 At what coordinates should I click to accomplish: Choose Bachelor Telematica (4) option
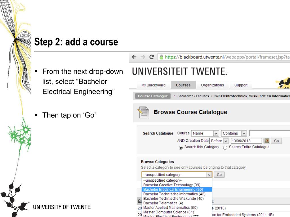coord(177,203)
